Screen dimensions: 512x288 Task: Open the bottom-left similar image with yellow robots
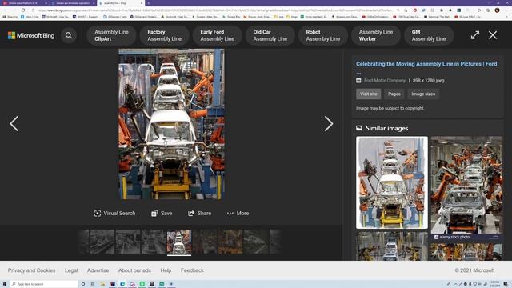pos(392,246)
